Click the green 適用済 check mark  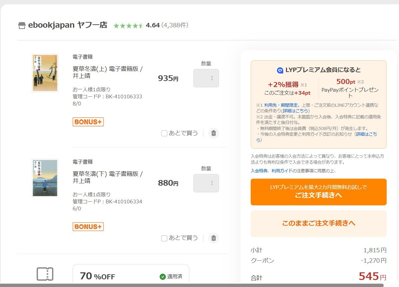pos(163,277)
